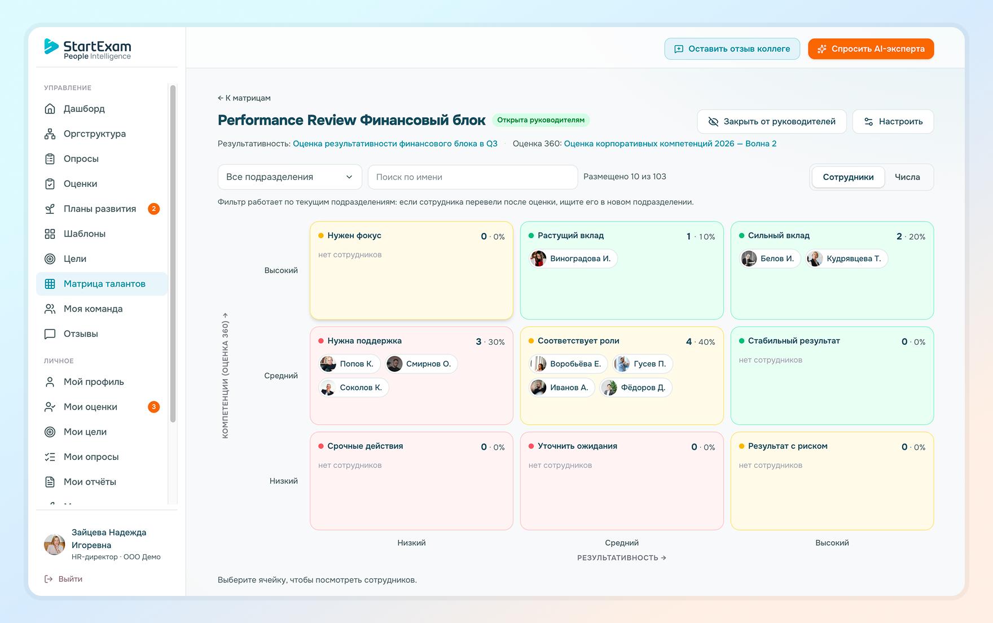Click the Цели target icon
Viewport: 993px width, 623px height.
tap(50, 258)
